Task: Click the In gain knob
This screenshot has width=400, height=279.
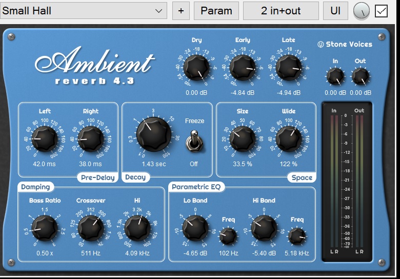Action: [335, 76]
